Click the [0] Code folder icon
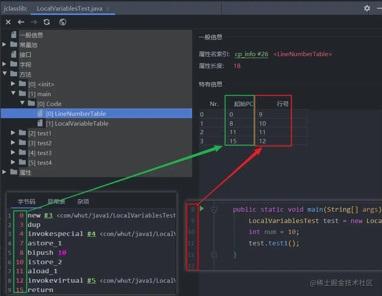The width and height of the screenshot is (382, 296). click(x=31, y=103)
